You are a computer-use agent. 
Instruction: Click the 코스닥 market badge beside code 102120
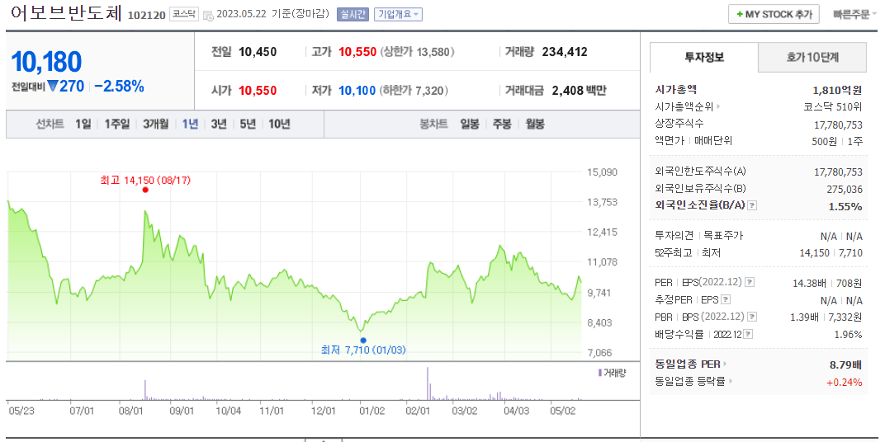click(x=185, y=15)
